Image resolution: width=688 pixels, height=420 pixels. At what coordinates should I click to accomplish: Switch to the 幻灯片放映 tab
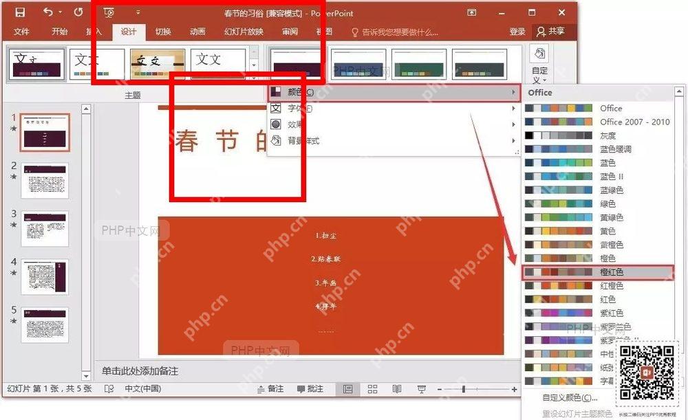pos(244,32)
